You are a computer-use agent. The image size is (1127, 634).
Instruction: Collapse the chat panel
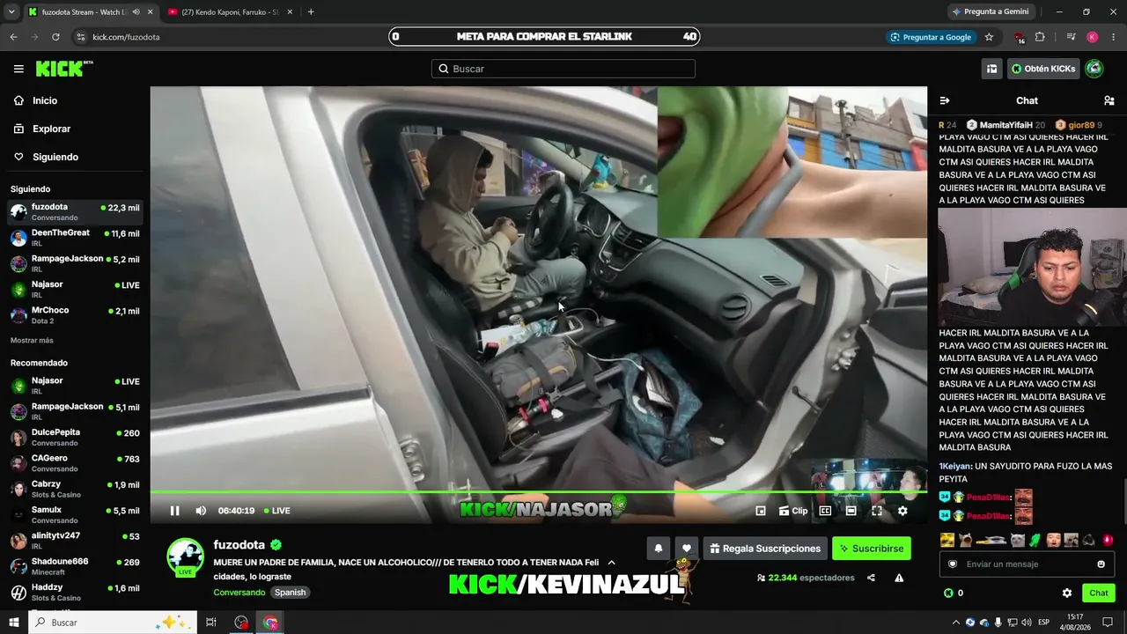(945, 100)
